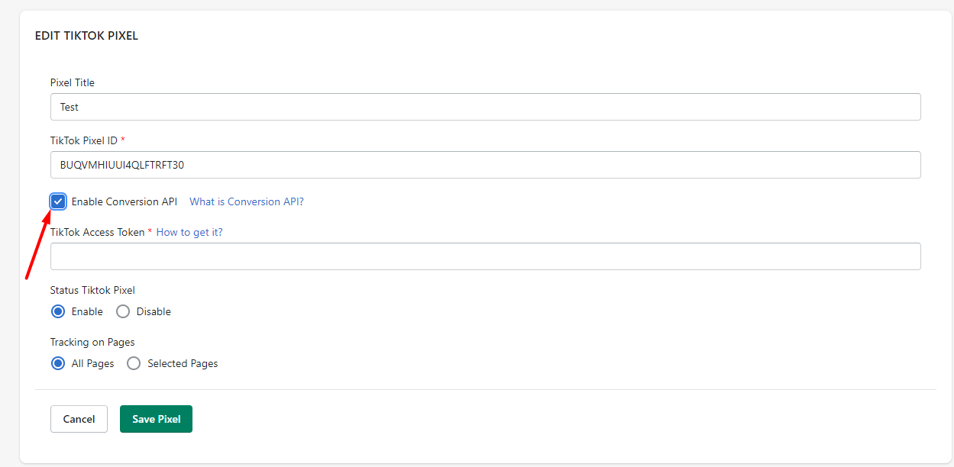Choose Selected Pages tracking option

(134, 363)
